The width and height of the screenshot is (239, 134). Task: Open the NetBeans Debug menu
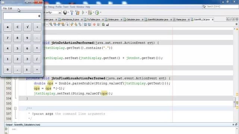(51, 7)
